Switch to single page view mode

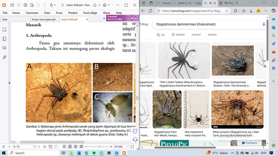coord(64,147)
